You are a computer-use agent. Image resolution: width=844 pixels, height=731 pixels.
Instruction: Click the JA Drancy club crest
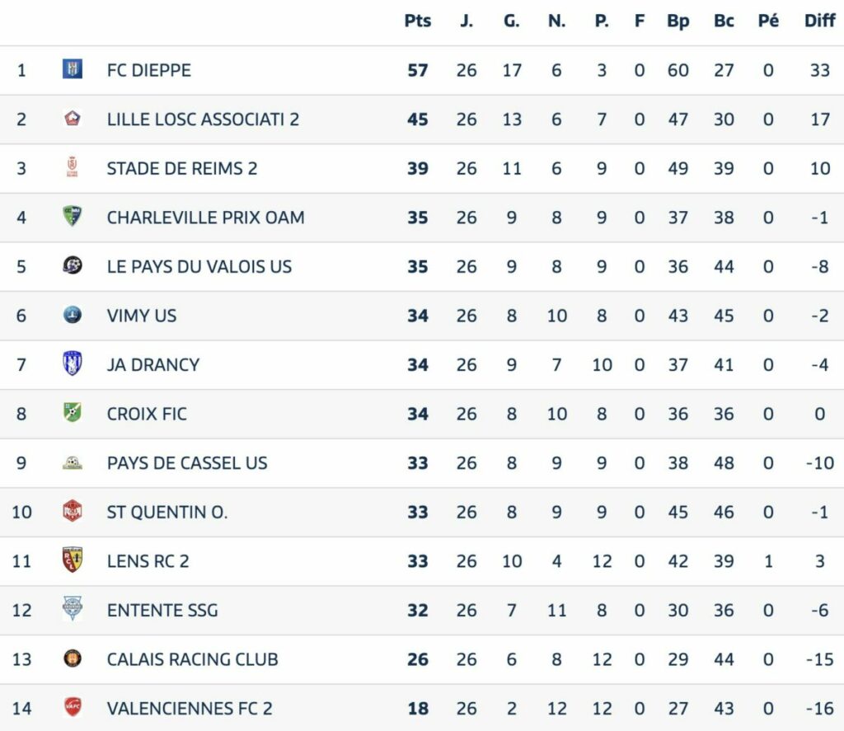pos(73,364)
